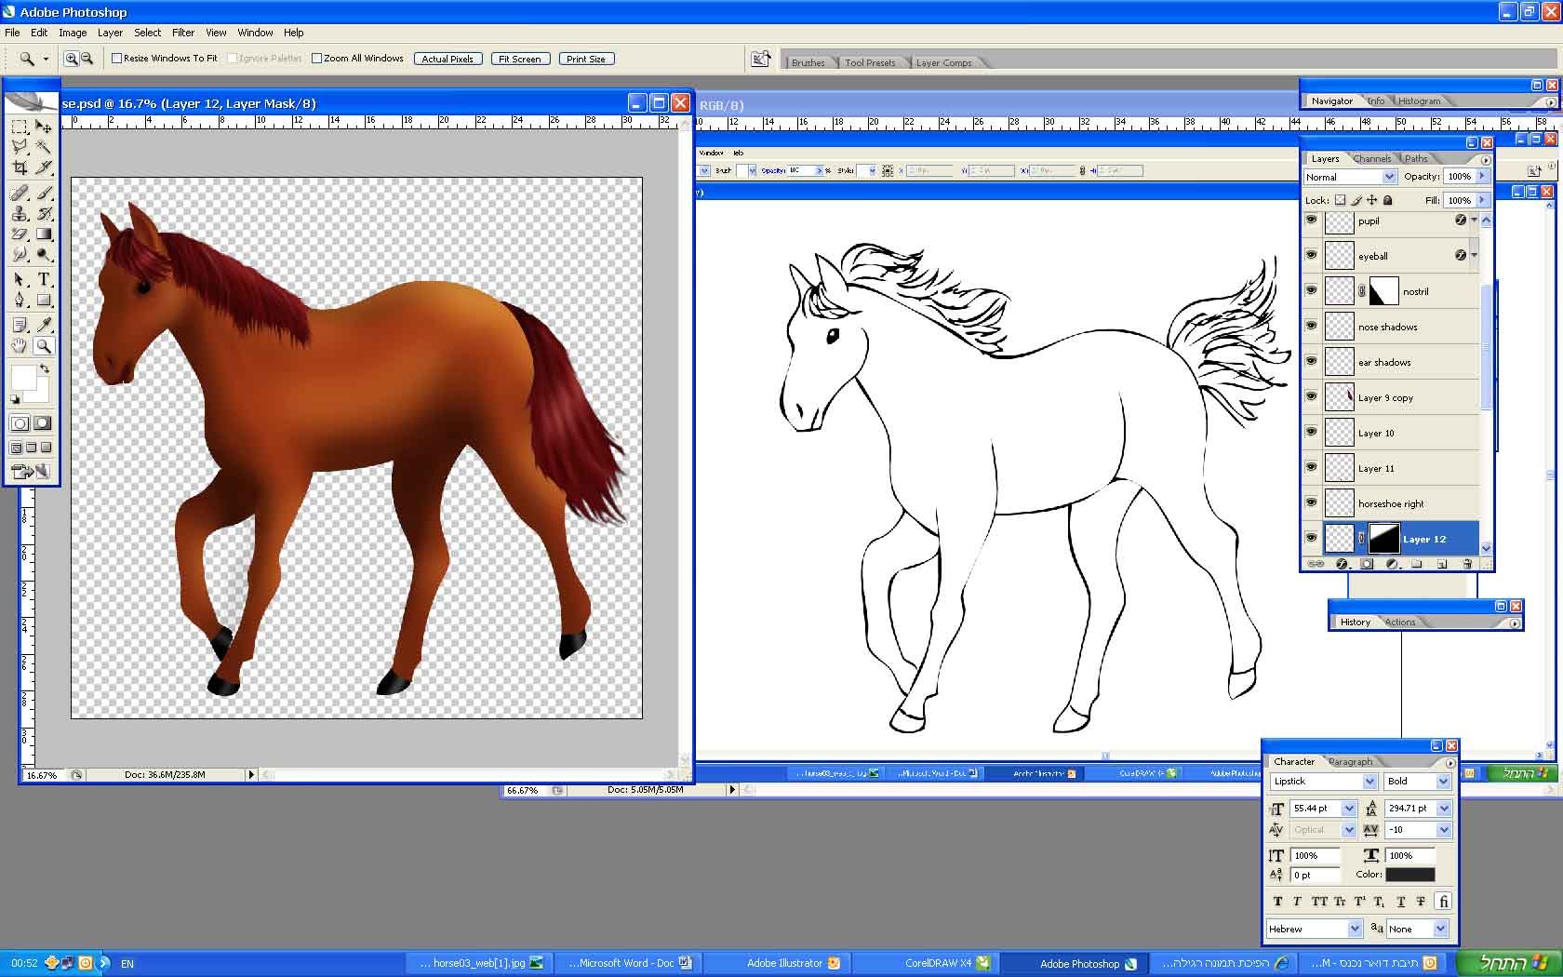This screenshot has width=1563, height=977.
Task: Open the Filter menu
Action: pyautogui.click(x=182, y=33)
